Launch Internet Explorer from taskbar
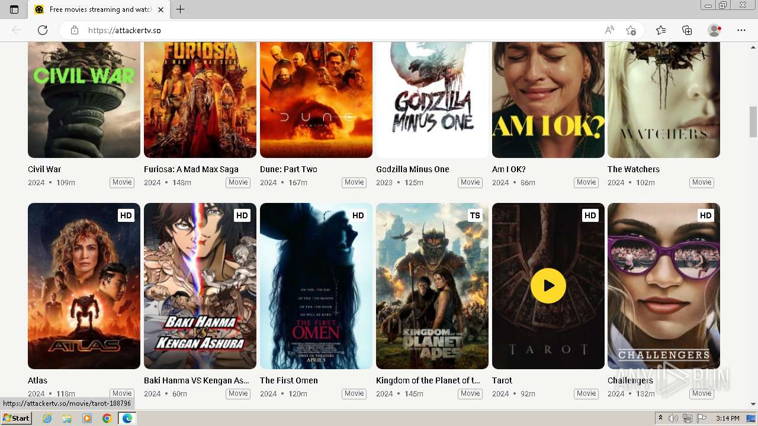The width and height of the screenshot is (758, 426). tap(47, 418)
